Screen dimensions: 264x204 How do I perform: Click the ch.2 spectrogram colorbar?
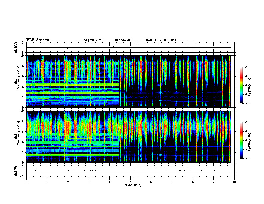241,140
